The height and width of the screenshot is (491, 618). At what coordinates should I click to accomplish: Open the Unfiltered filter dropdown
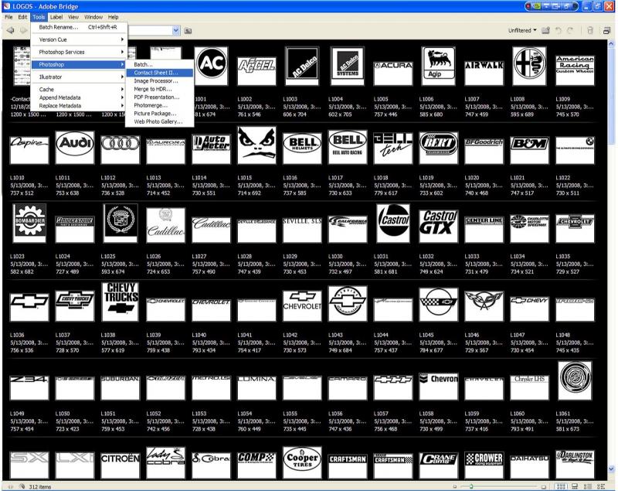(x=522, y=30)
